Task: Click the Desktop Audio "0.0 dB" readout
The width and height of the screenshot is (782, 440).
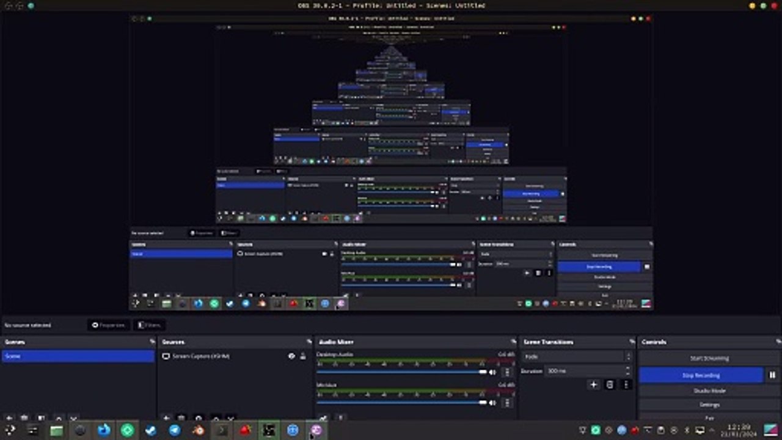Action: tap(506, 354)
